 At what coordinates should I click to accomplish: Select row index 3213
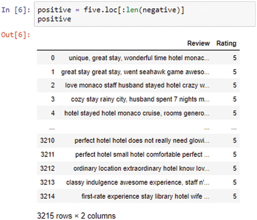coord(48,182)
